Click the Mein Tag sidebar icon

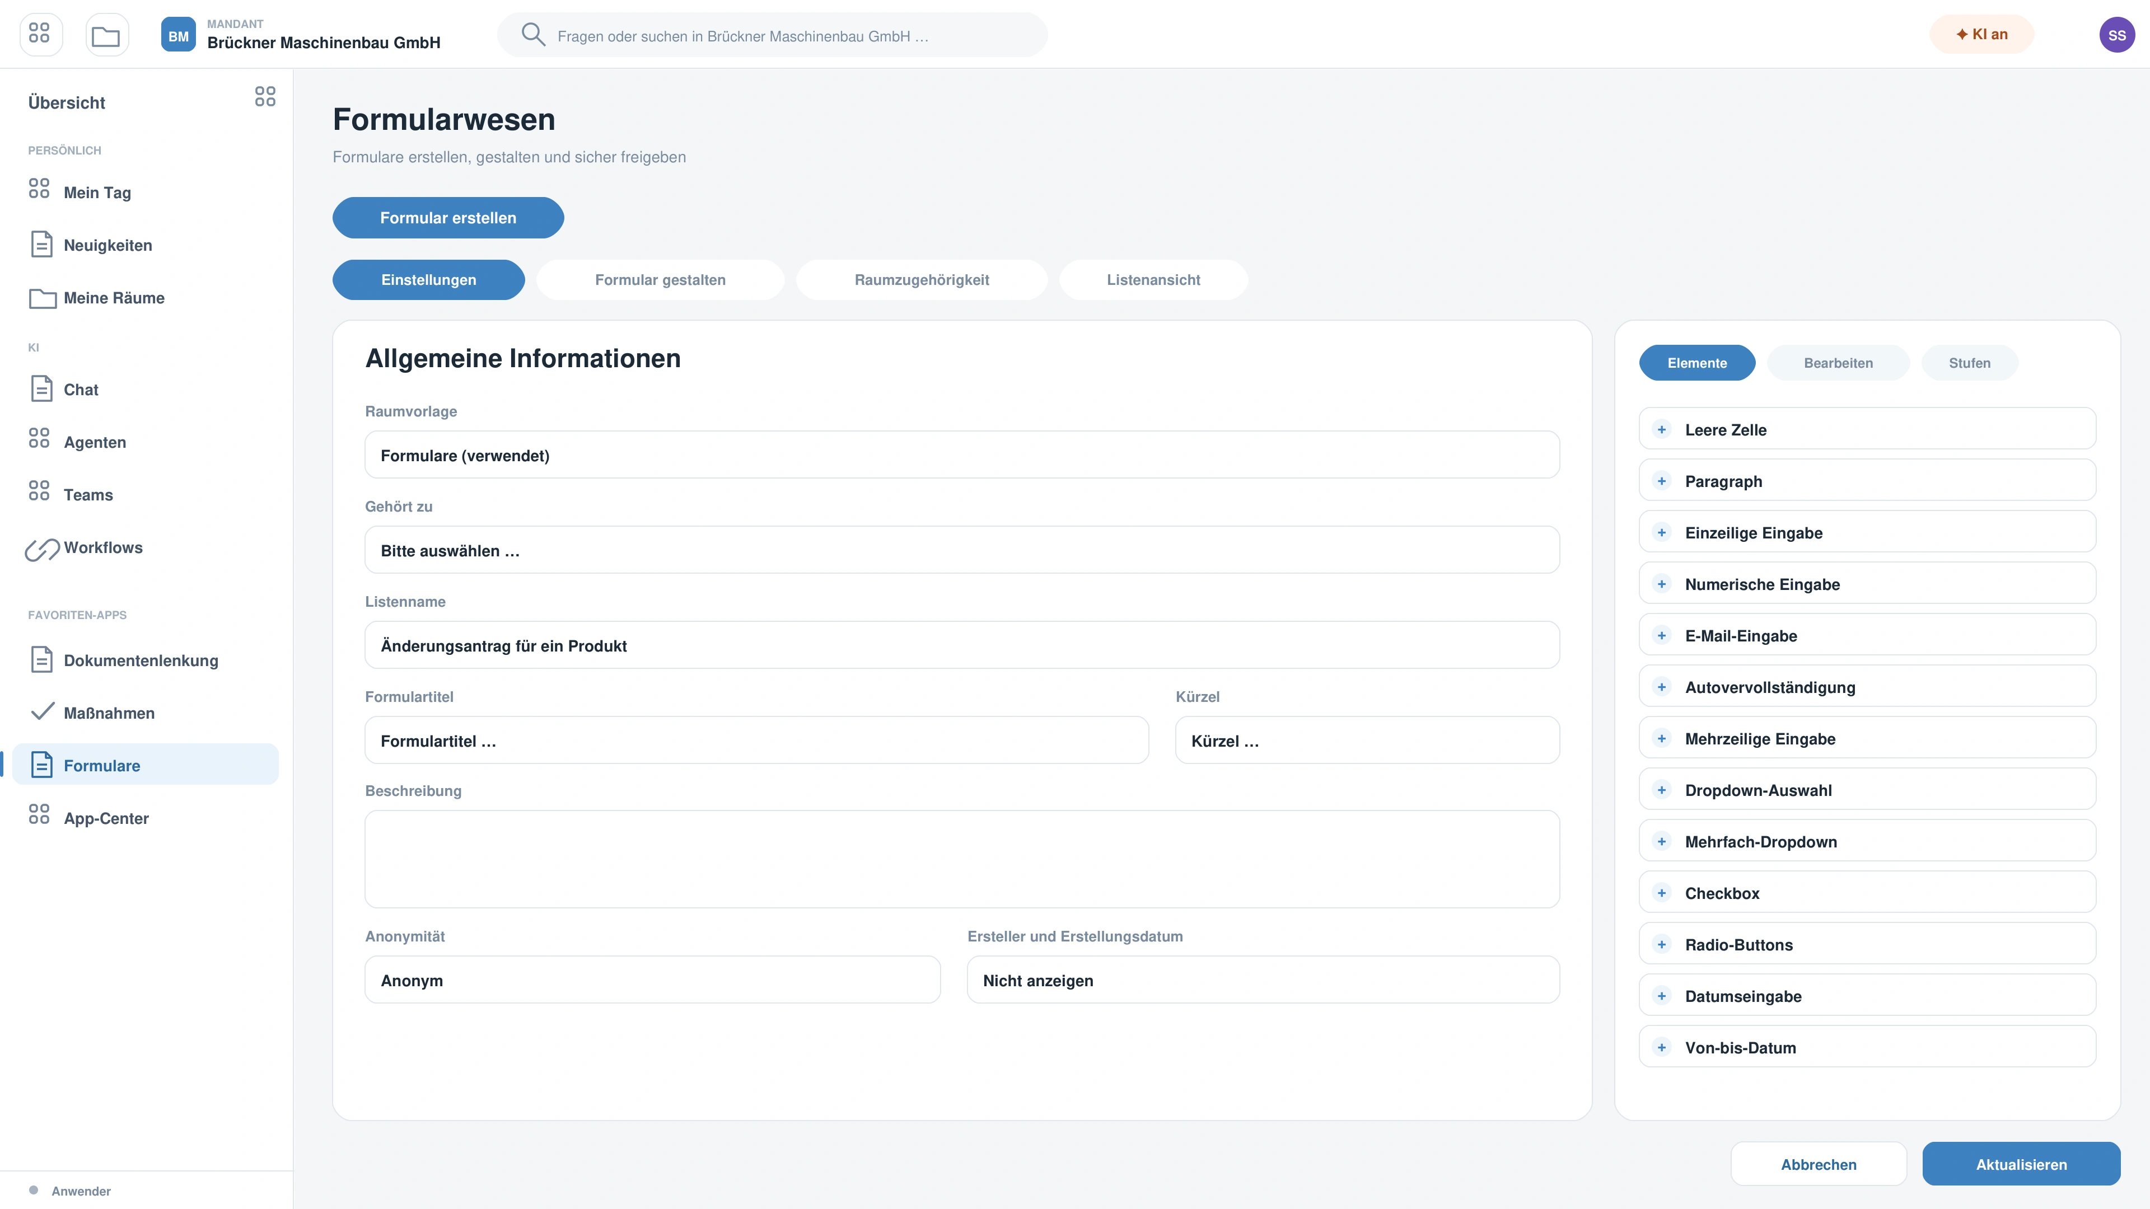[39, 188]
